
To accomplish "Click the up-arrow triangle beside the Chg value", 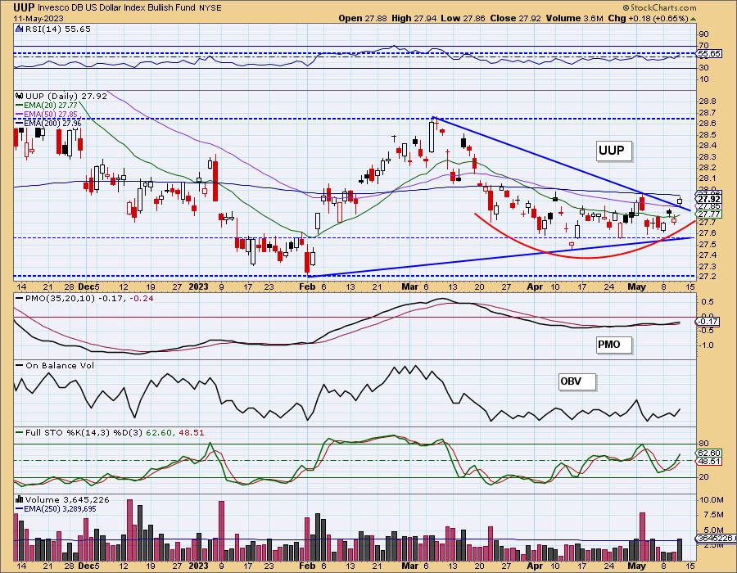I will click(x=693, y=19).
